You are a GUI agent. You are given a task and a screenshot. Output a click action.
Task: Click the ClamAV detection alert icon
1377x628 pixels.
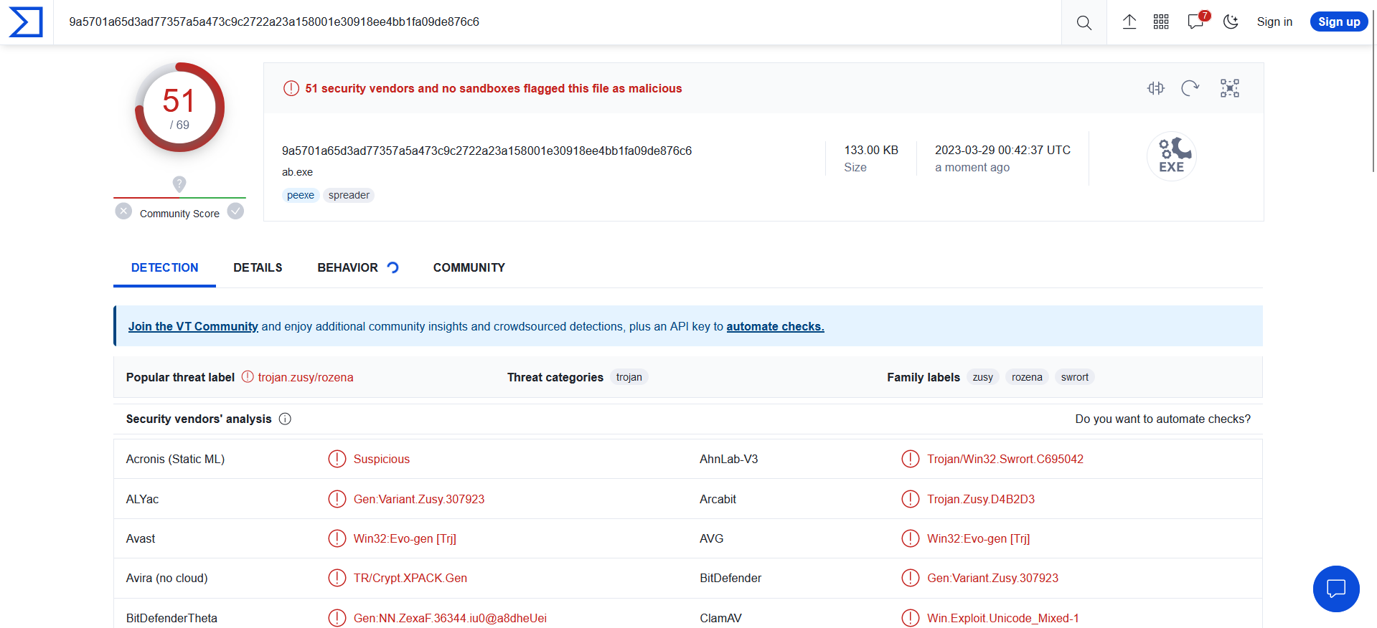(x=911, y=618)
